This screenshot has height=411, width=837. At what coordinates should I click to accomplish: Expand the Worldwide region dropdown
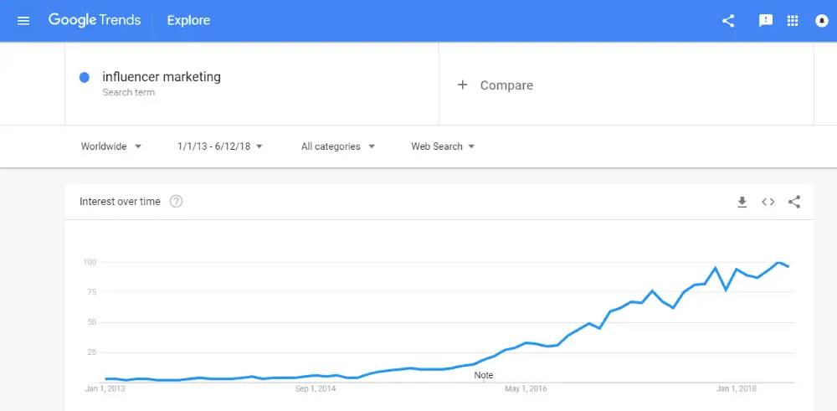click(111, 146)
